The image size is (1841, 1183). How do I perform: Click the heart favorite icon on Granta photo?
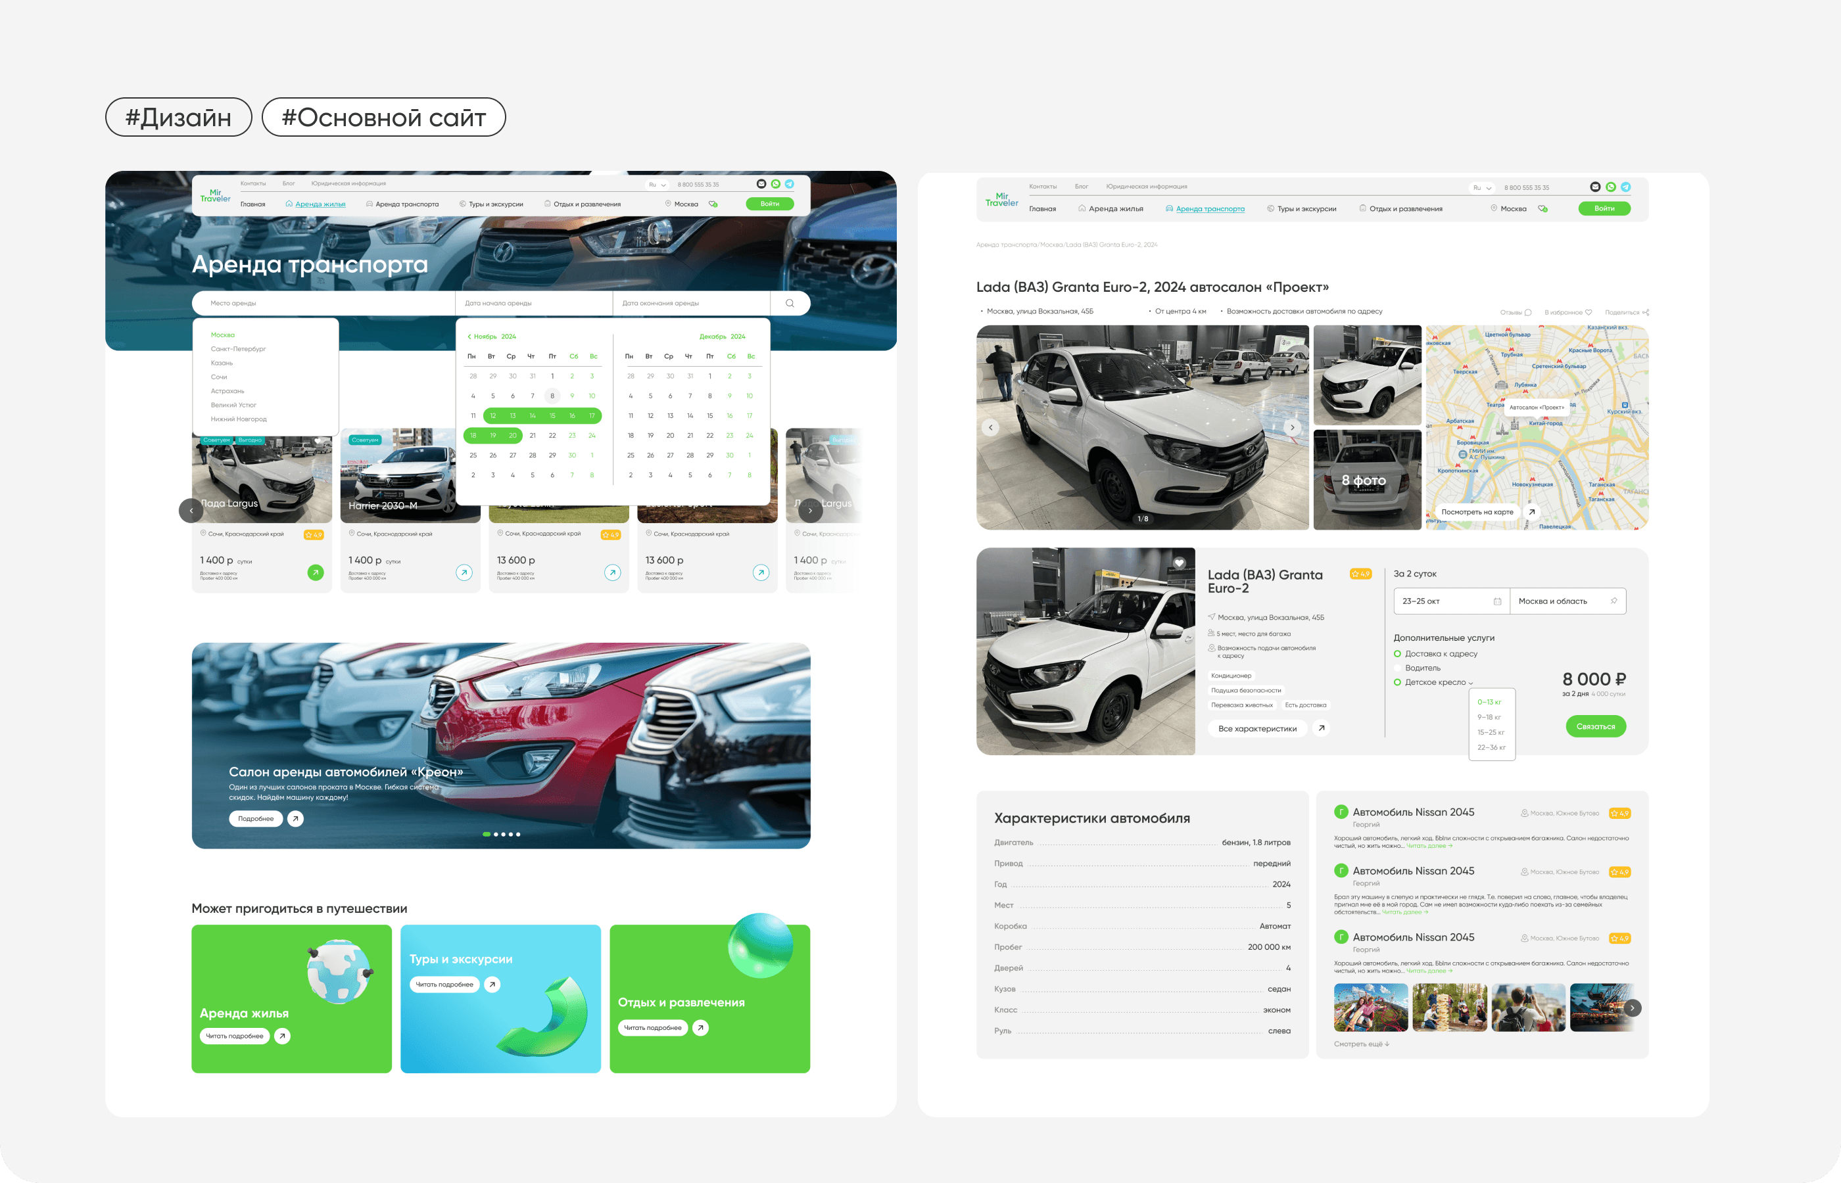click(1179, 563)
